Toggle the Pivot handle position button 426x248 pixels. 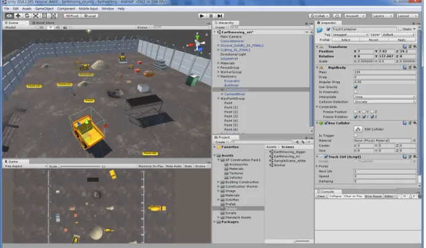click(x=72, y=16)
